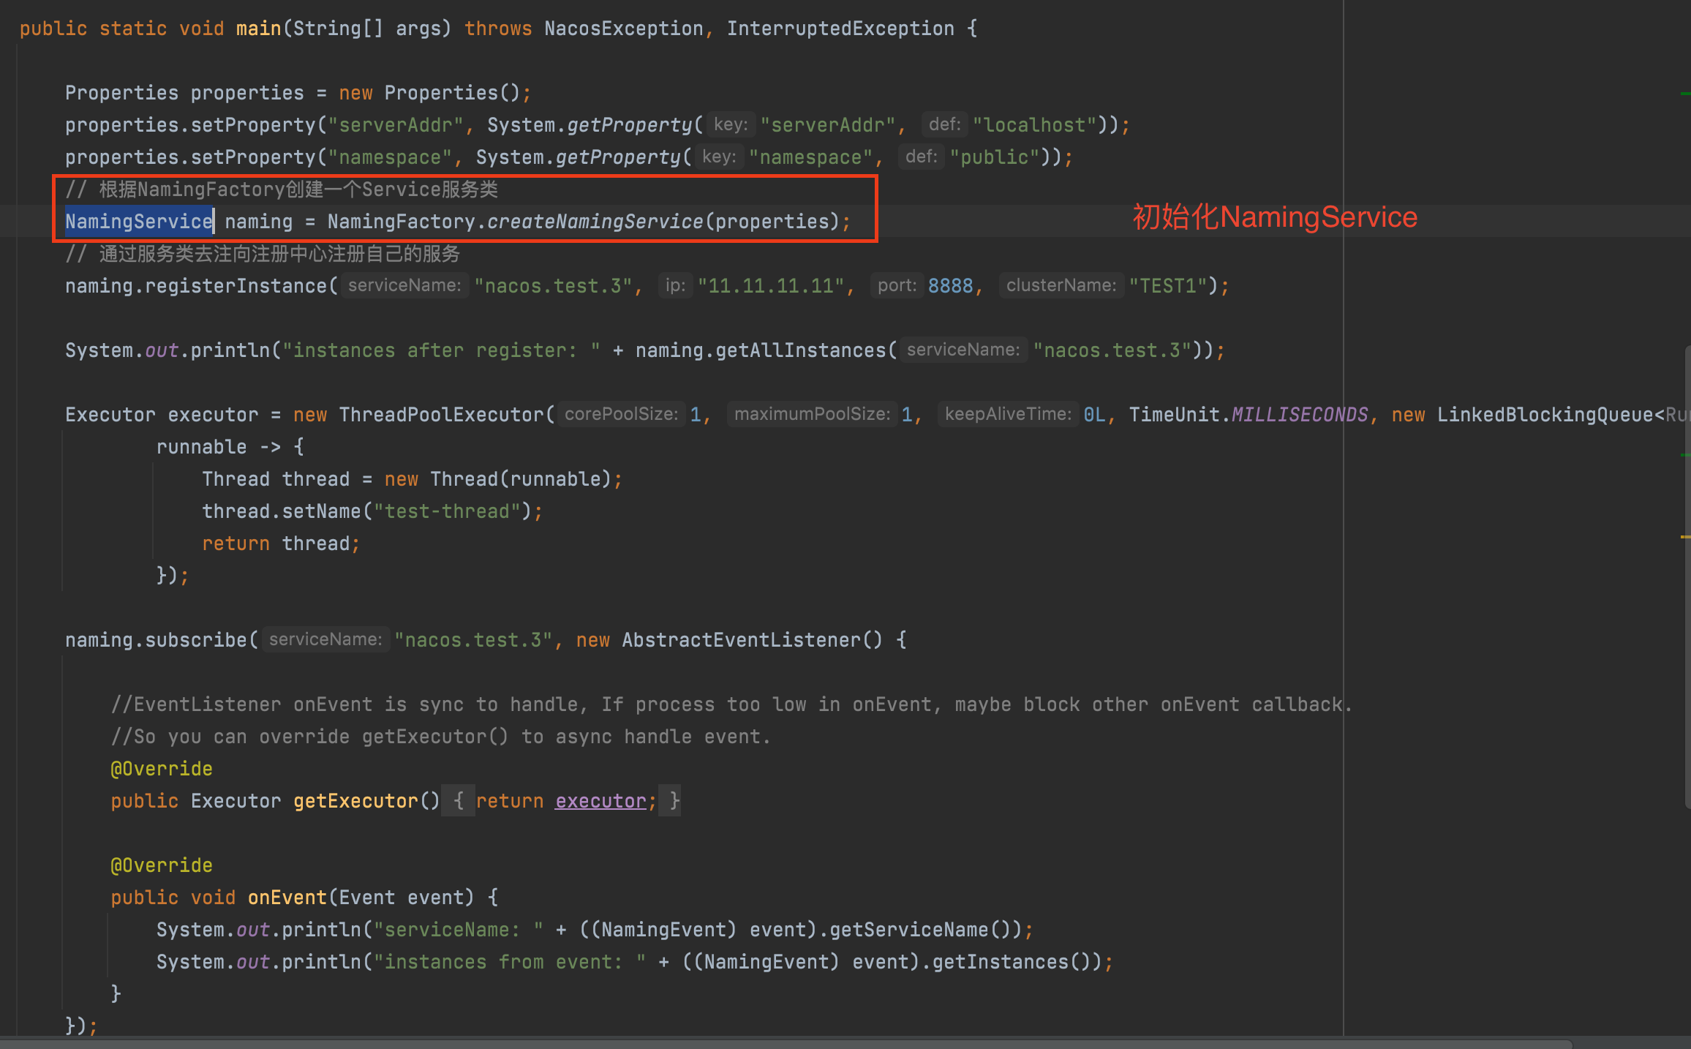Viewport: 1691px width, 1049px height.
Task: Click the onEvent method name
Action: click(287, 898)
